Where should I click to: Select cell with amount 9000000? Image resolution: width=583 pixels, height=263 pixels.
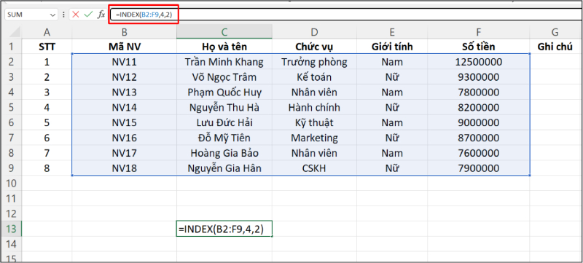479,122
